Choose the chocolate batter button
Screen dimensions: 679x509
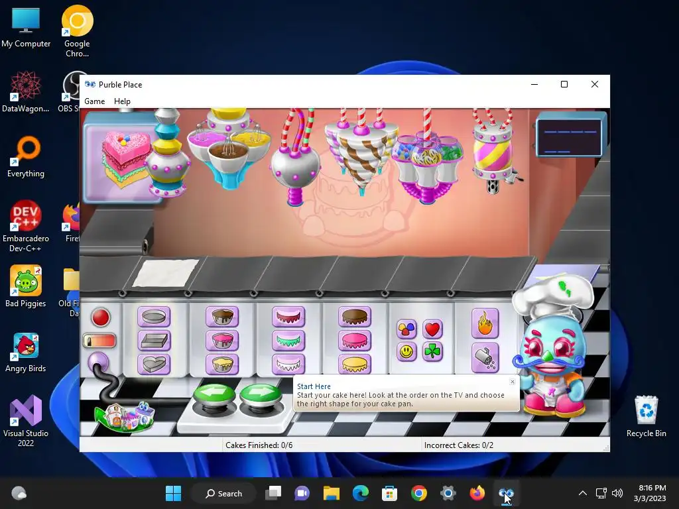pyautogui.click(x=222, y=317)
